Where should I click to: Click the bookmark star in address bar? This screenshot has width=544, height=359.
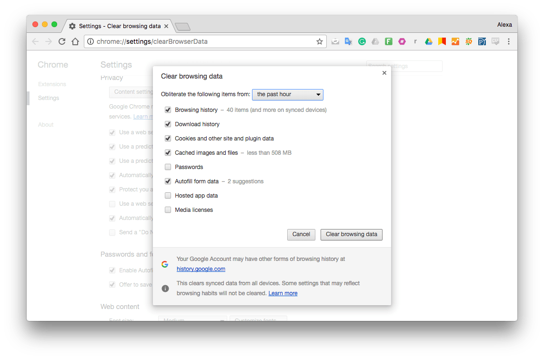[x=320, y=41]
